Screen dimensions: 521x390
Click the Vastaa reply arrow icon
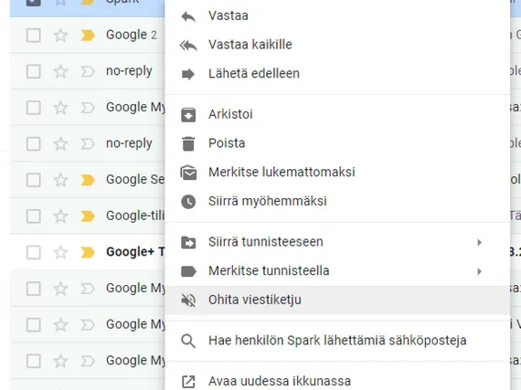[x=188, y=16]
